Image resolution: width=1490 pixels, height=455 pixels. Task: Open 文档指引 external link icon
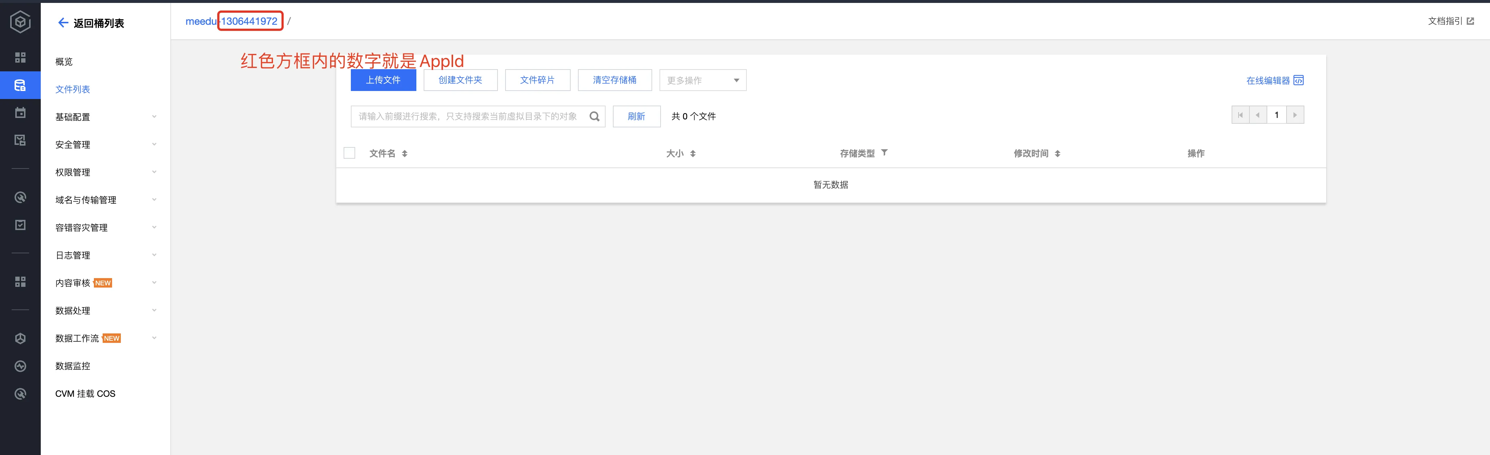pyautogui.click(x=1470, y=21)
